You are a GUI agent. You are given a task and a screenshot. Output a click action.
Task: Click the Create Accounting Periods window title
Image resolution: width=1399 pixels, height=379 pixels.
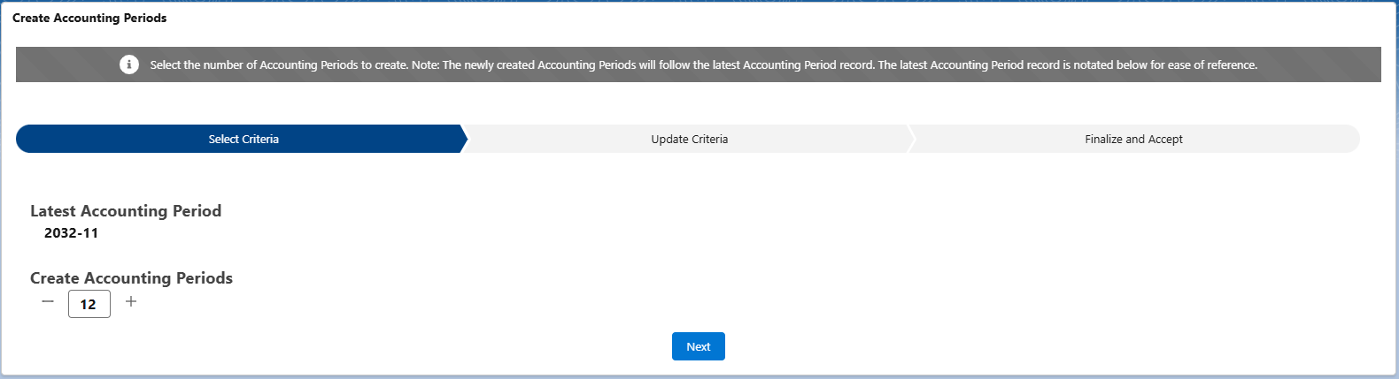point(89,18)
